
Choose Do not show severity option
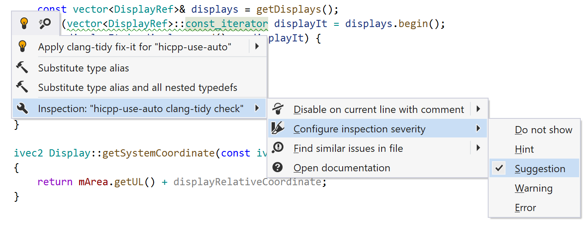pos(543,130)
